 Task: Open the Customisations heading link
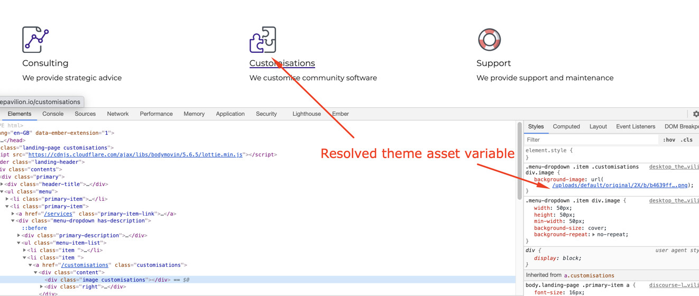(282, 63)
